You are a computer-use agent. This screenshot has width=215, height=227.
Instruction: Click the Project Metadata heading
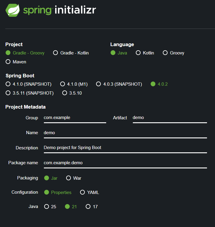coord(26,107)
